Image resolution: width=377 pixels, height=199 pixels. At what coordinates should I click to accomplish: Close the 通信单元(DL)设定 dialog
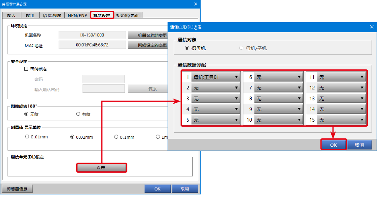371,27
